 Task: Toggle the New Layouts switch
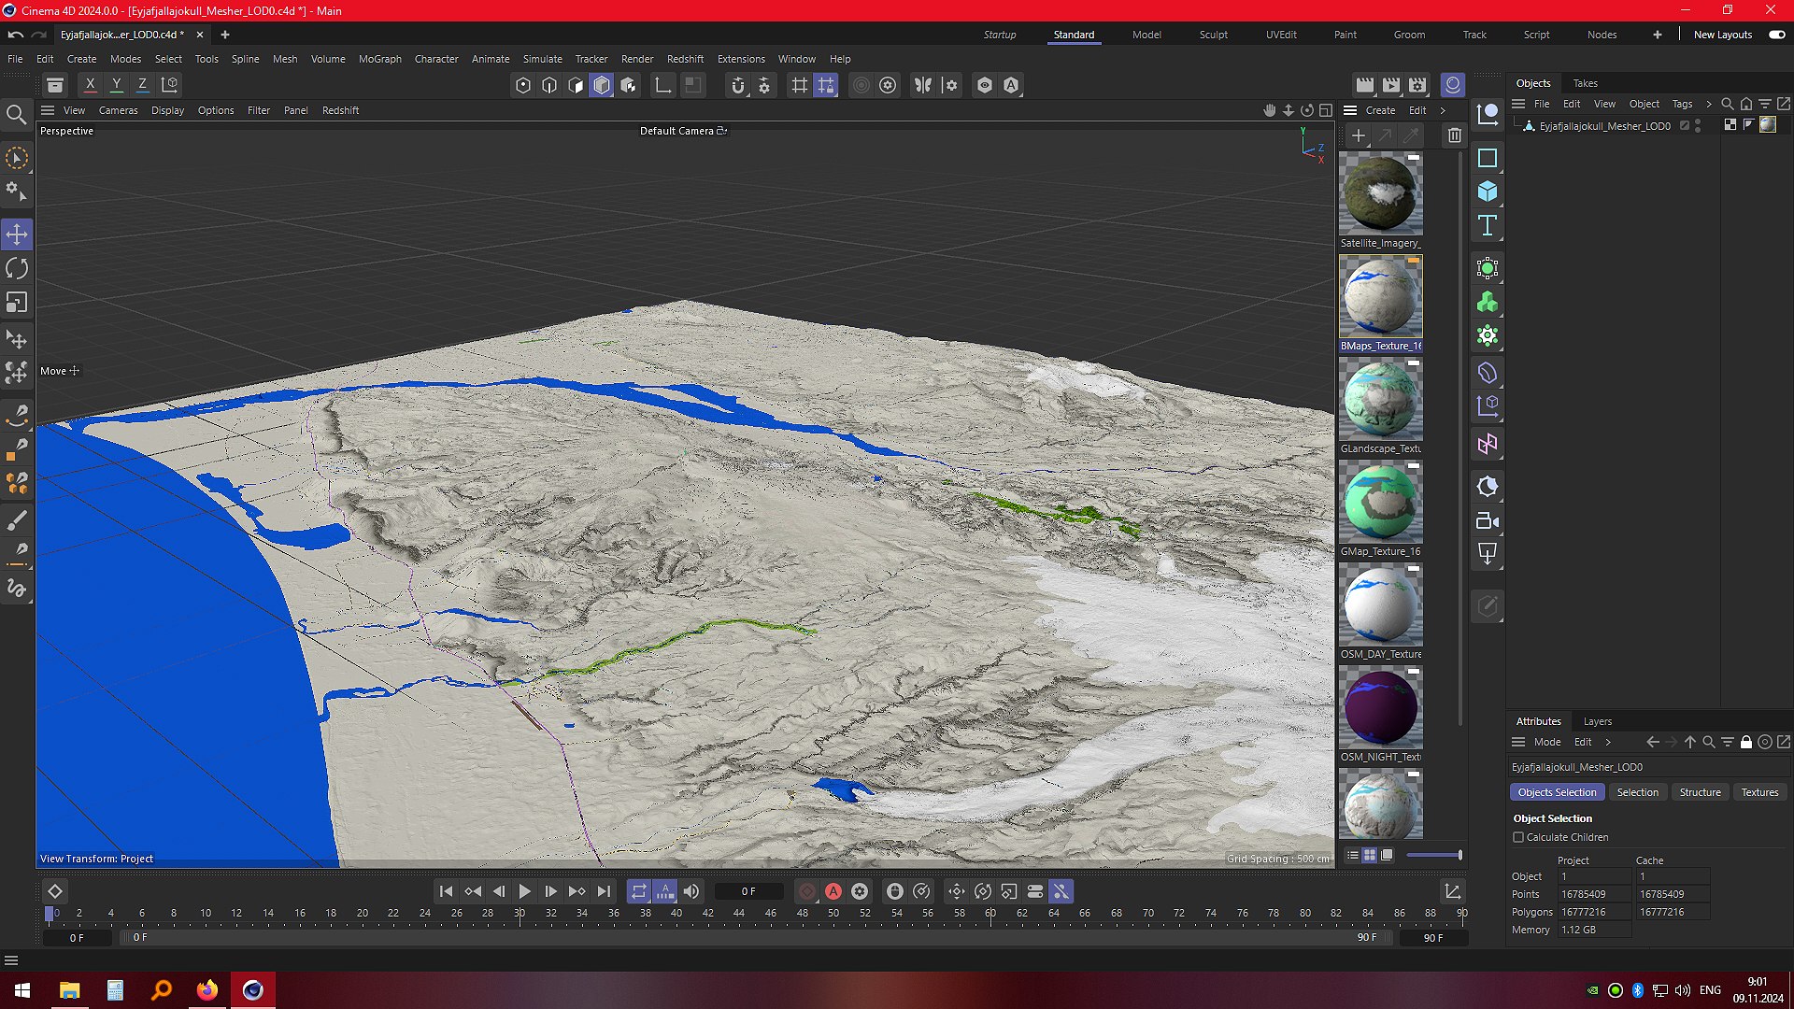click(1777, 35)
